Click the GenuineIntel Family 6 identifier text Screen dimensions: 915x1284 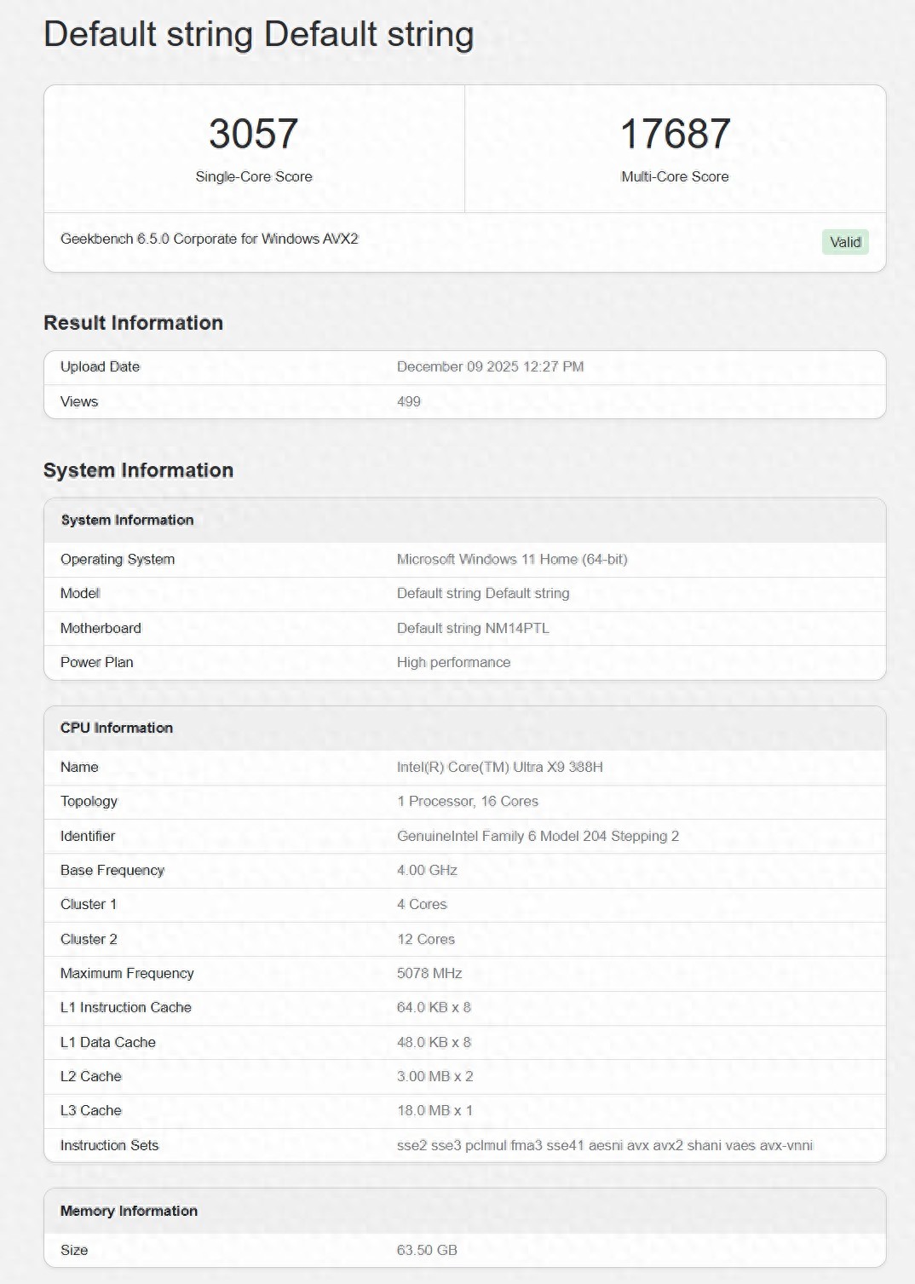tap(538, 836)
